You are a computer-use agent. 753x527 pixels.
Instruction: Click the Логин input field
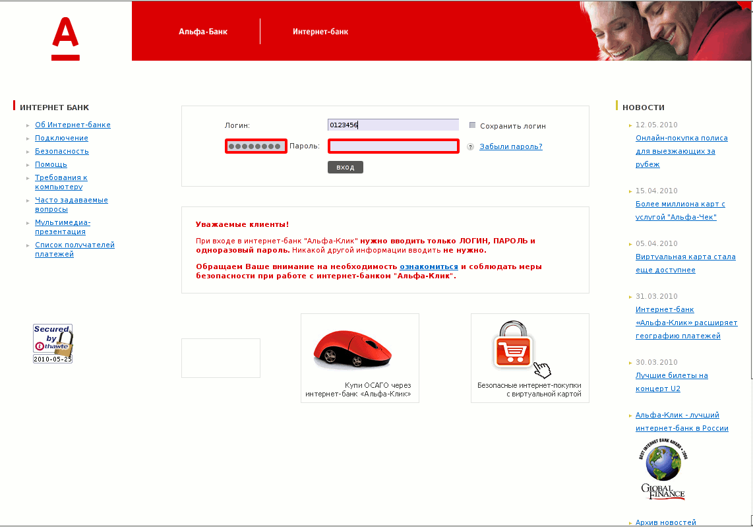click(393, 125)
